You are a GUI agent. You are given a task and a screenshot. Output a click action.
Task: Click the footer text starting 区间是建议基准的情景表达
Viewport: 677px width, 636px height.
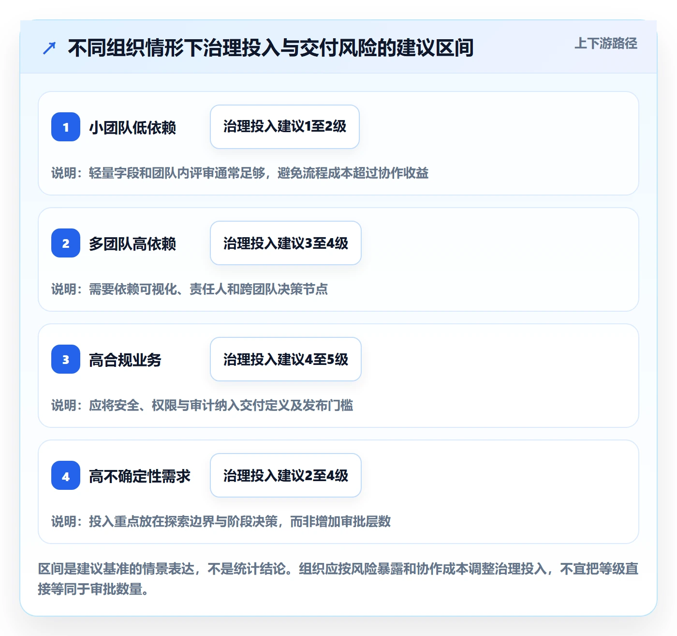[338, 579]
